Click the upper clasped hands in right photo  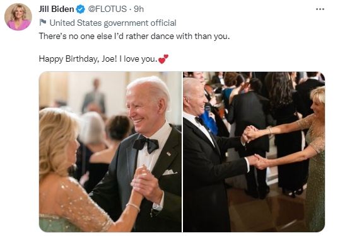(x=250, y=133)
